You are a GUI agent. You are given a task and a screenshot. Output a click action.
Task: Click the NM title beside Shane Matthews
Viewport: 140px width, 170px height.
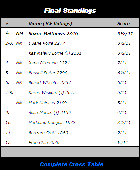(20, 34)
